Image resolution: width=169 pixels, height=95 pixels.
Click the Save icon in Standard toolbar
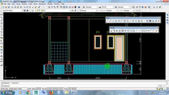click(x=9, y=7)
